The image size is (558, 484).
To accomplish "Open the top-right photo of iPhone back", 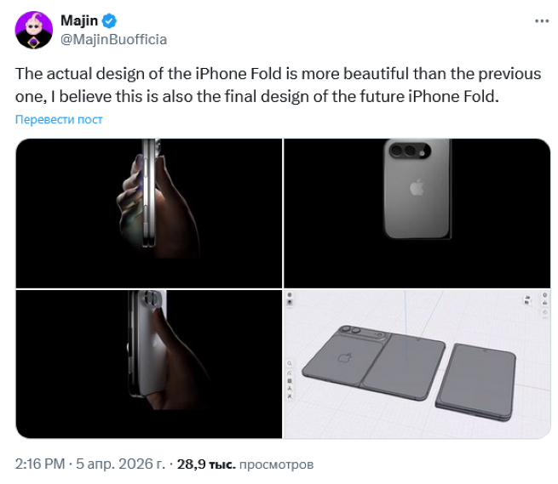I will [x=417, y=213].
